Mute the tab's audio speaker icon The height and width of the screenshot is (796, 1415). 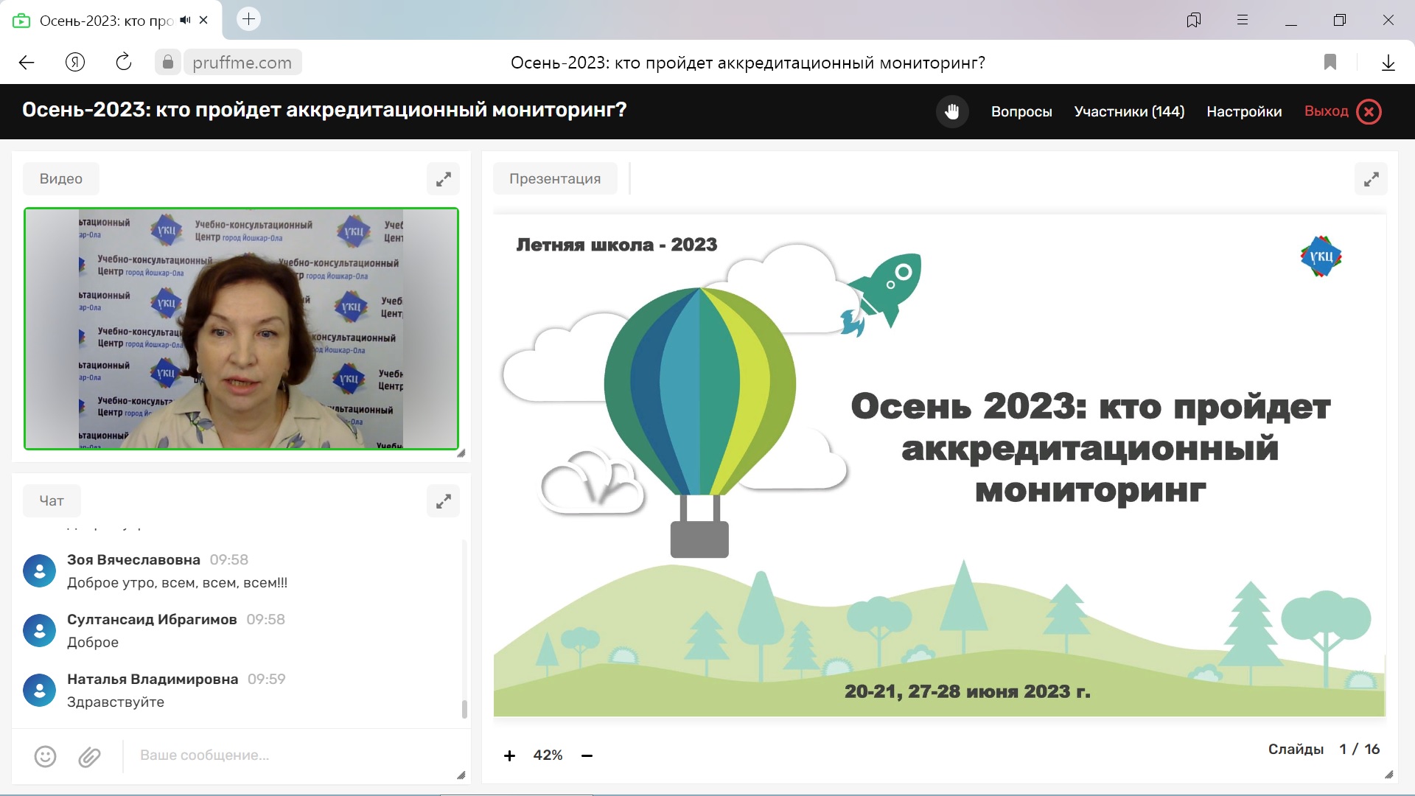184,20
